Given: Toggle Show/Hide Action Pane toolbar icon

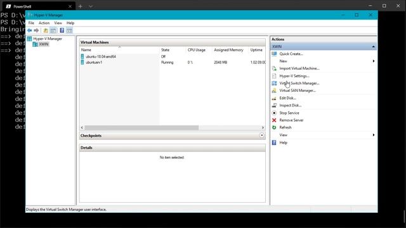Looking at the screenshot, I should pyautogui.click(x=69, y=30).
